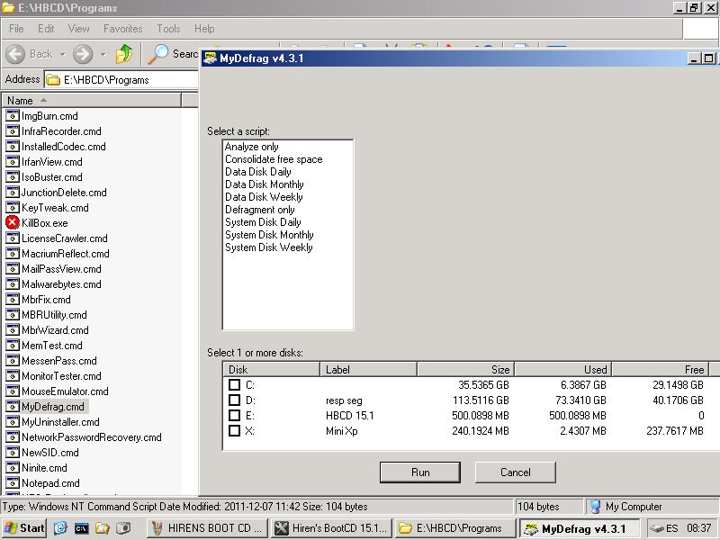Click the Address bar path field
Screen dimensions: 720x540
tap(121, 80)
